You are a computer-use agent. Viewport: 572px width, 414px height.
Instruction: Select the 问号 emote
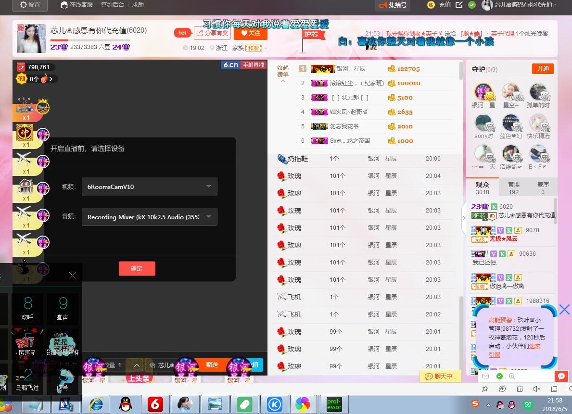click(x=63, y=379)
